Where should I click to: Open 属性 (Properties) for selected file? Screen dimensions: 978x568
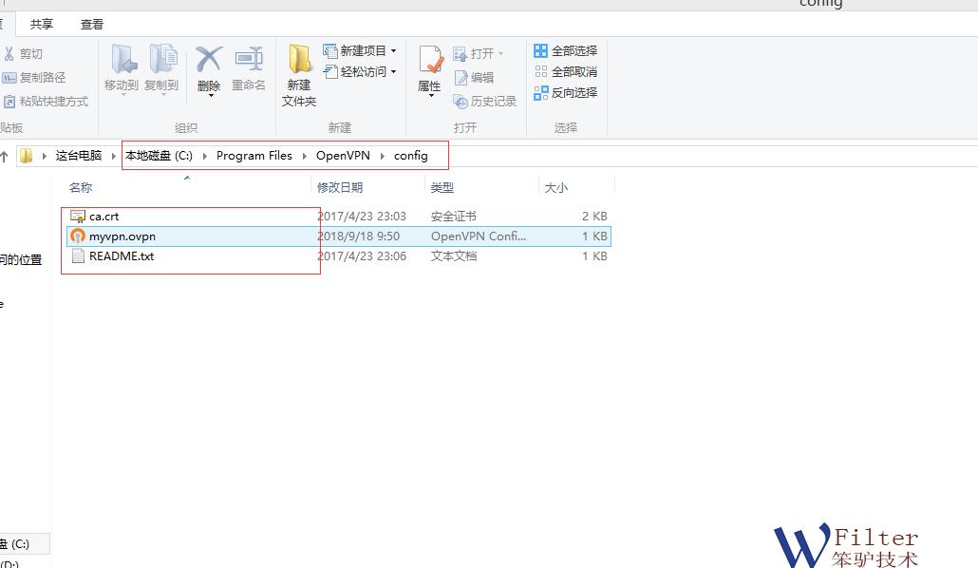coord(429,66)
